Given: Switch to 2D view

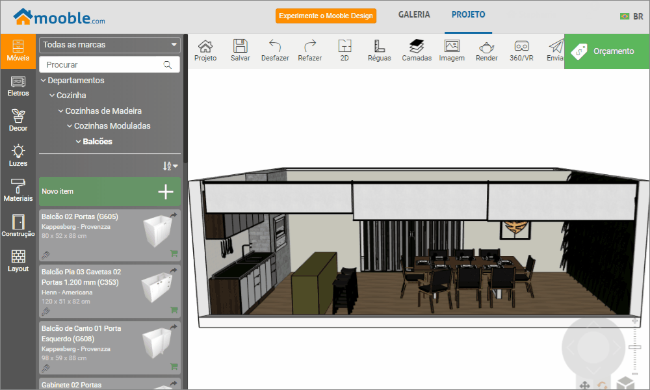Looking at the screenshot, I should point(344,51).
